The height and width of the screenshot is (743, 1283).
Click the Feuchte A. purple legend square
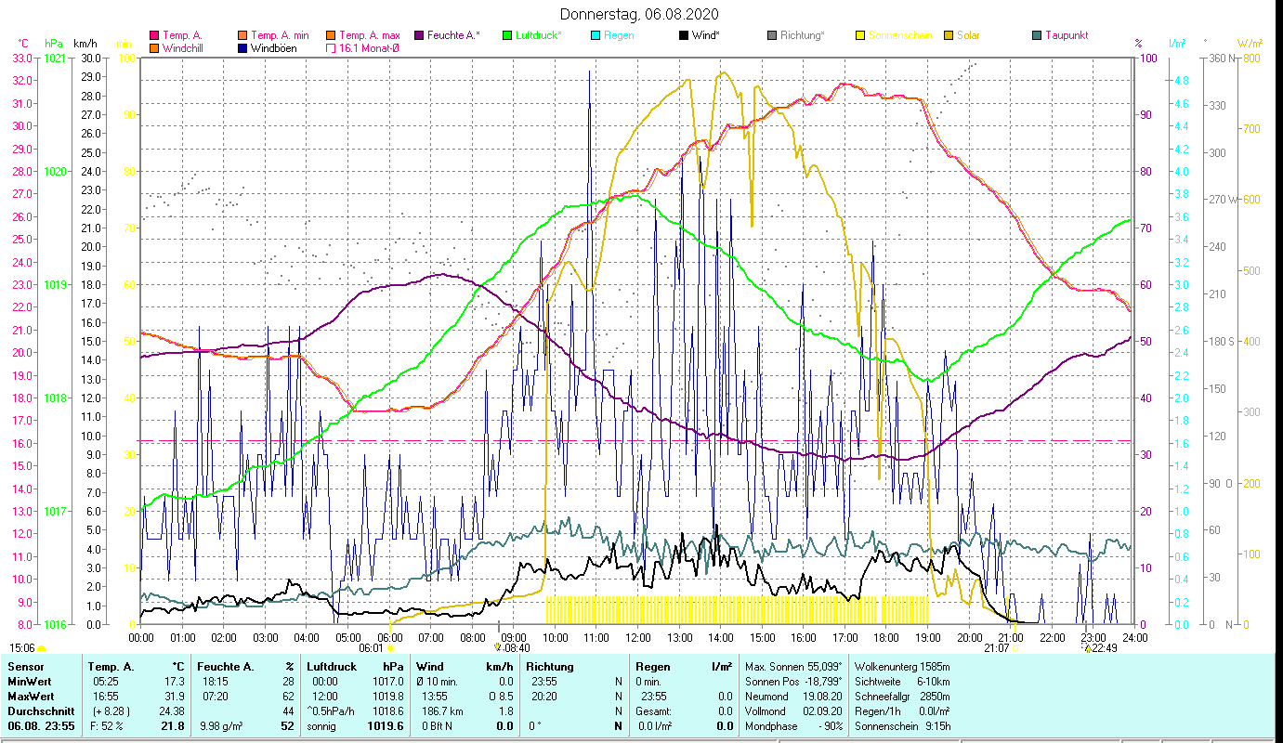click(418, 35)
